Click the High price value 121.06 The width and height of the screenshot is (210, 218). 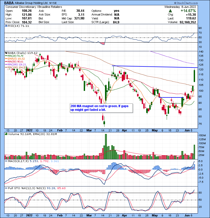tap(27, 15)
